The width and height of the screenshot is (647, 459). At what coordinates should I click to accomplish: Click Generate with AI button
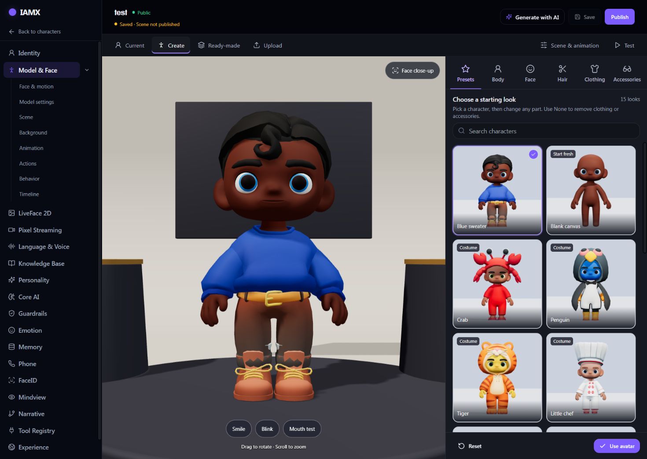point(532,17)
